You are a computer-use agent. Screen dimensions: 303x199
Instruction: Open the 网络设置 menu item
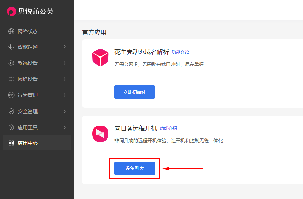tap(37, 79)
